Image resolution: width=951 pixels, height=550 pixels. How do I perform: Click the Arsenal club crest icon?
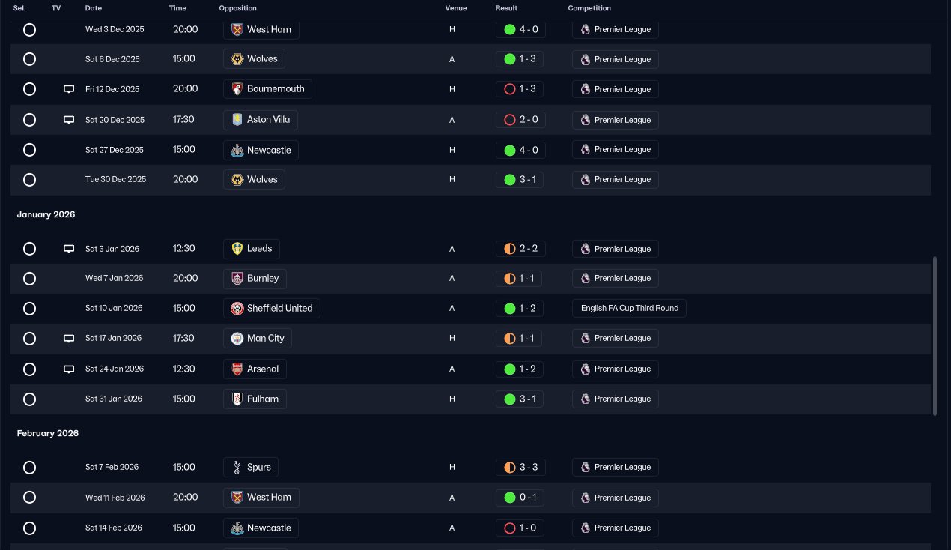point(237,369)
